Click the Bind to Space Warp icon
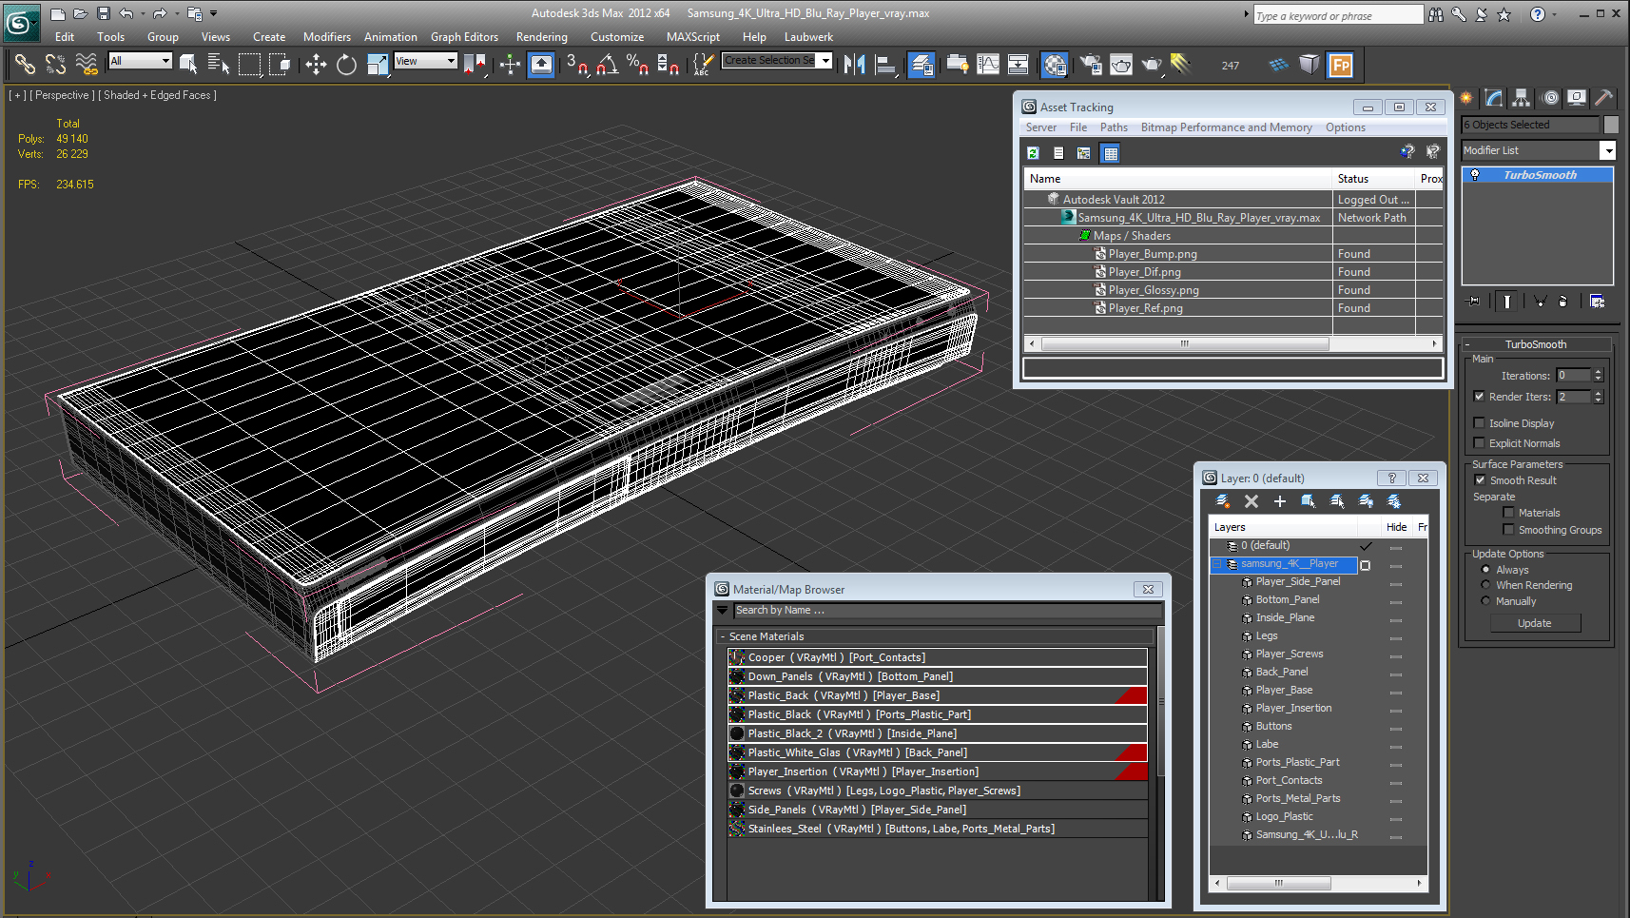 87,64
